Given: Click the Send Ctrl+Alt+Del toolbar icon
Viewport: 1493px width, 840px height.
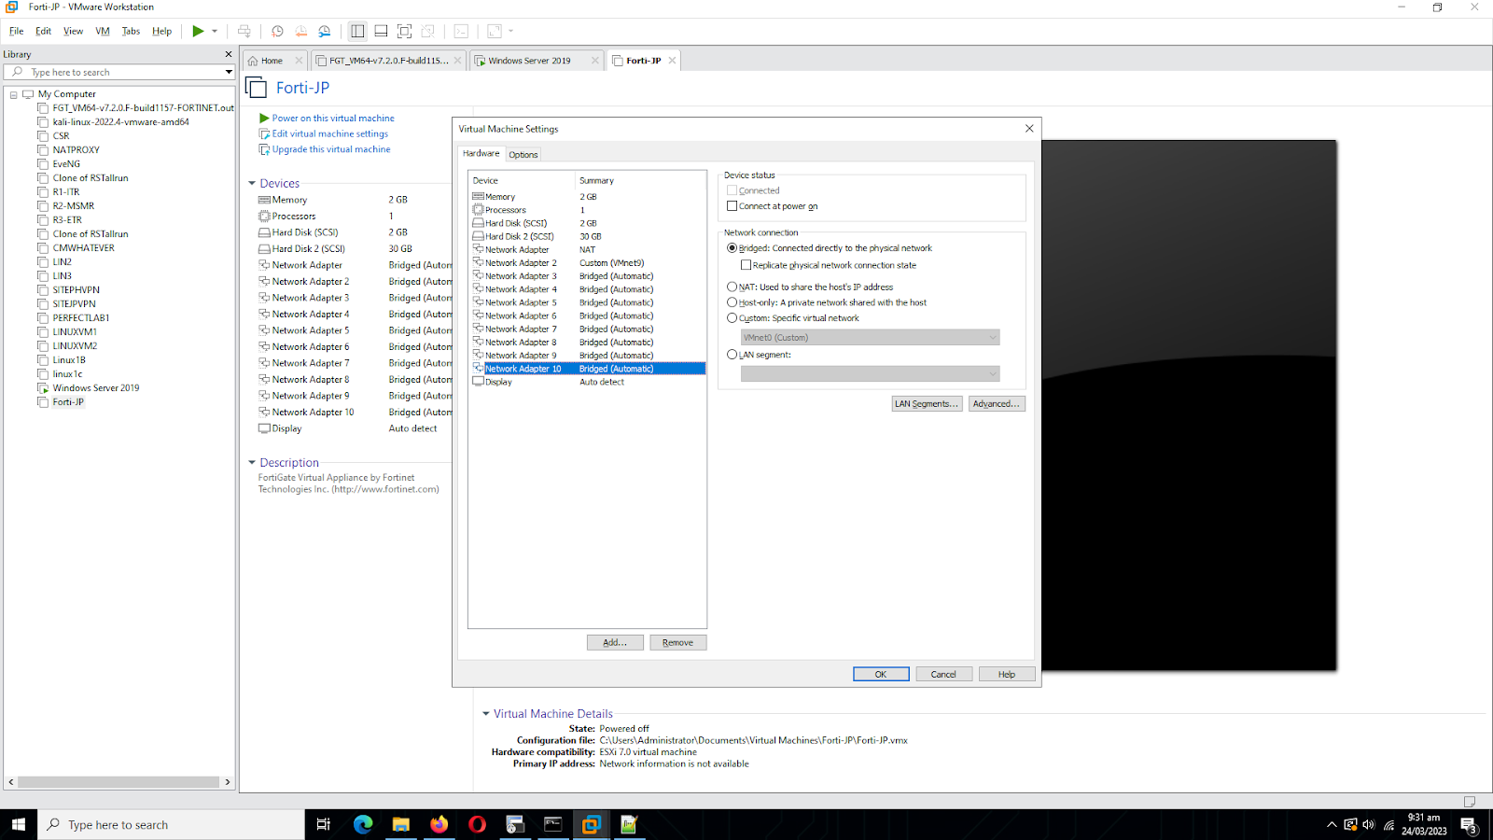Looking at the screenshot, I should 244,31.
